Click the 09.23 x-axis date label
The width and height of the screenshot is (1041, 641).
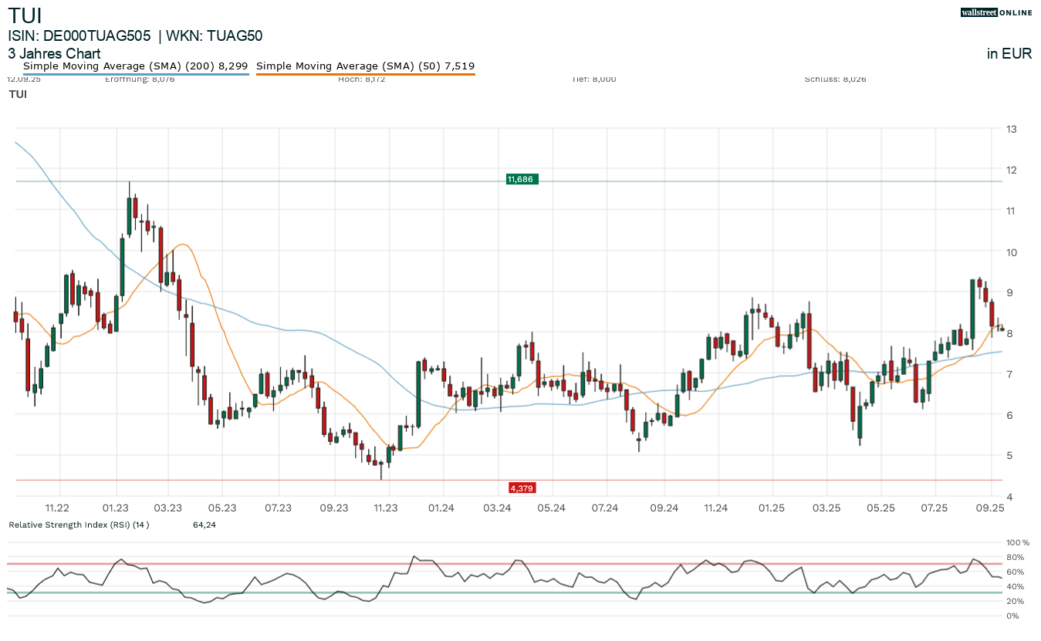pos(334,508)
